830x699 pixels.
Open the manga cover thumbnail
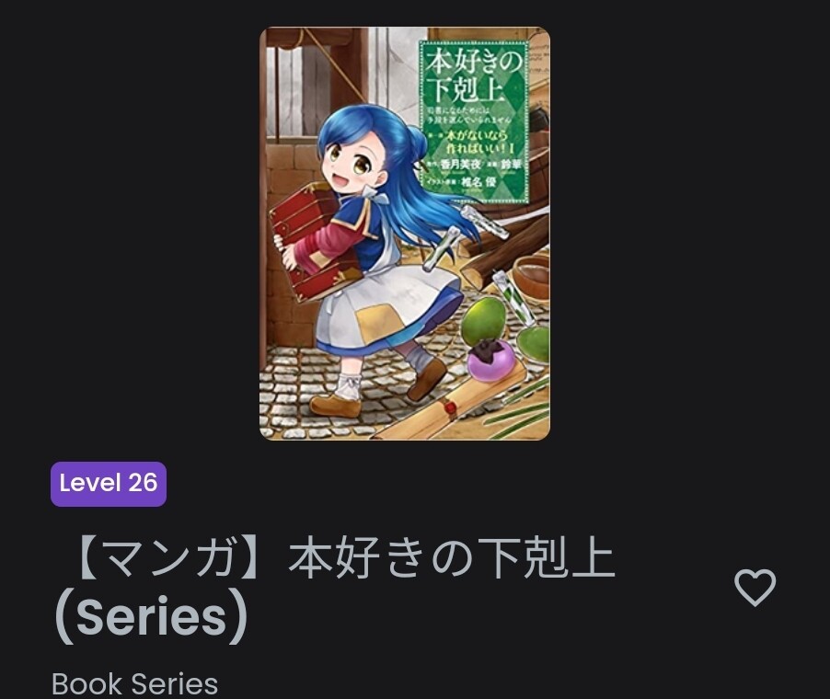[404, 234]
